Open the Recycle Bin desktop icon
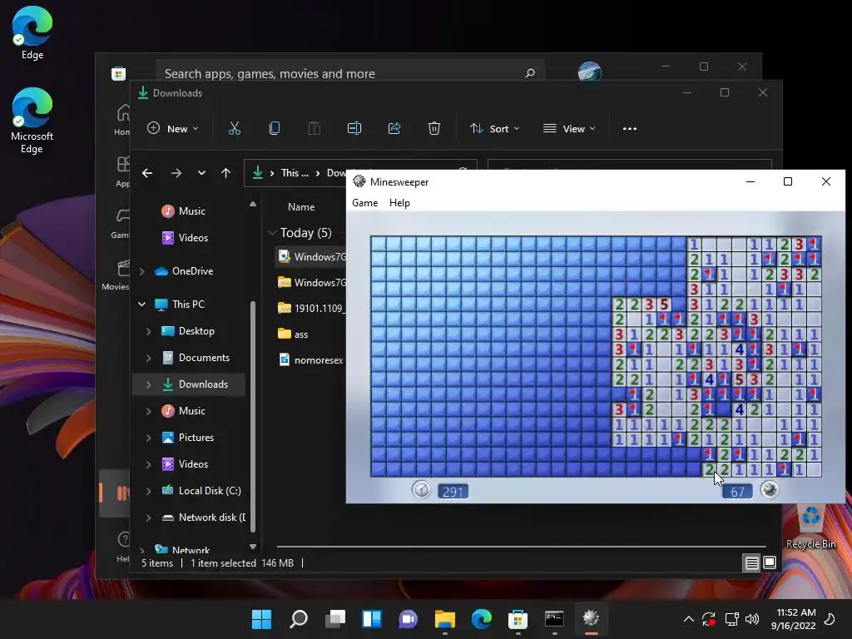This screenshot has width=852, height=639. (x=810, y=526)
